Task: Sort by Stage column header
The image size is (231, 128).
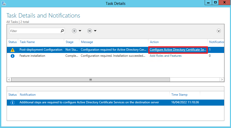Action: tap(69, 42)
